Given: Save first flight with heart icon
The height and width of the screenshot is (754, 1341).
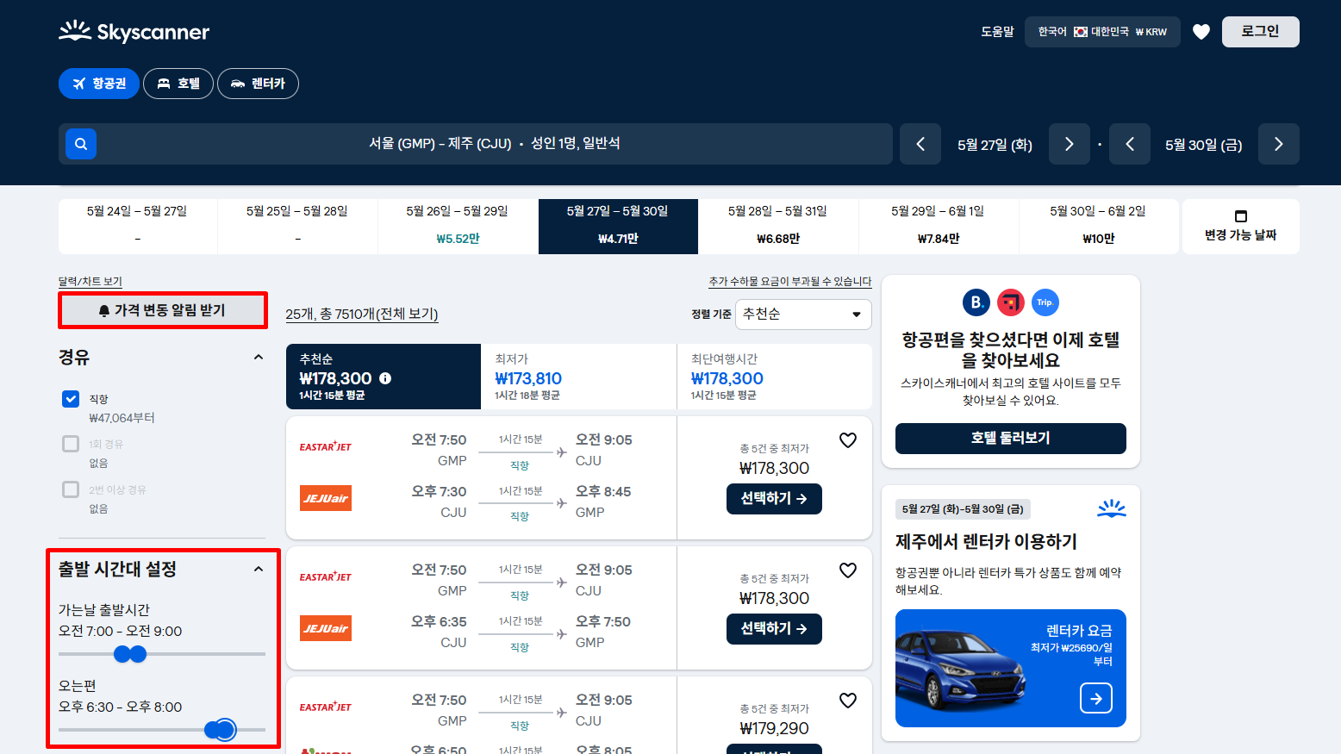Looking at the screenshot, I should pos(848,440).
